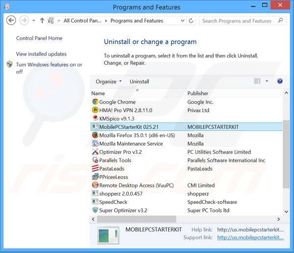294x253 pixels.
Task: Go back with the Back arrow
Action: pyautogui.click(x=11, y=20)
